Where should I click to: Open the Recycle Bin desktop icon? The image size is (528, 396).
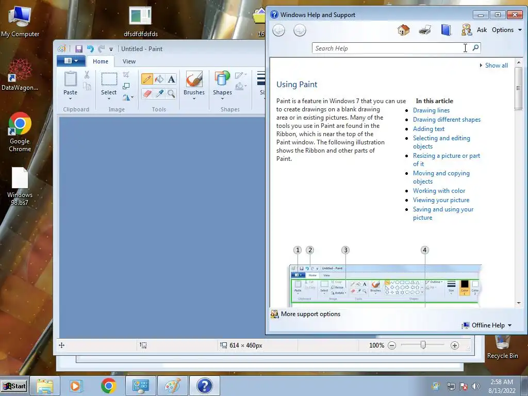click(502, 348)
